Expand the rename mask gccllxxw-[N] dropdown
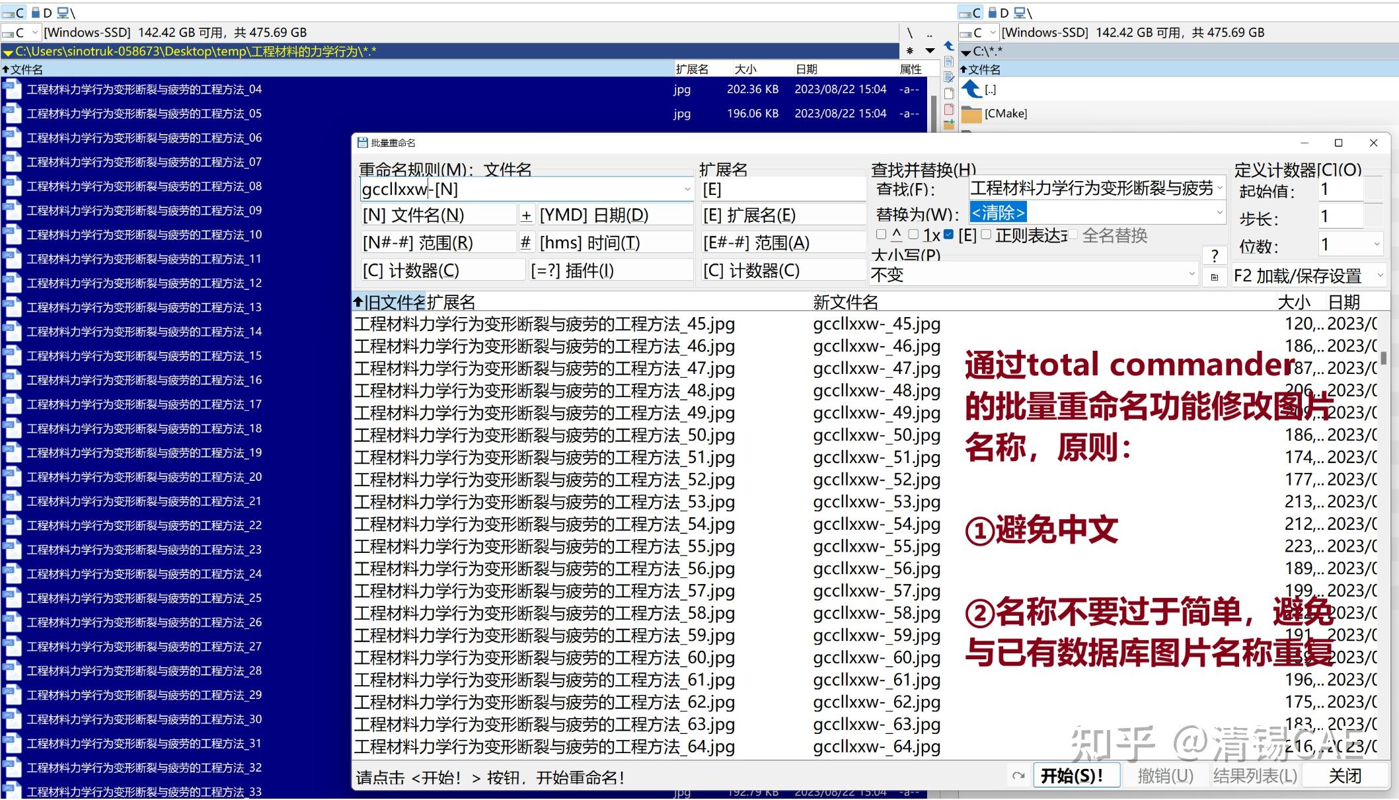 [x=687, y=190]
